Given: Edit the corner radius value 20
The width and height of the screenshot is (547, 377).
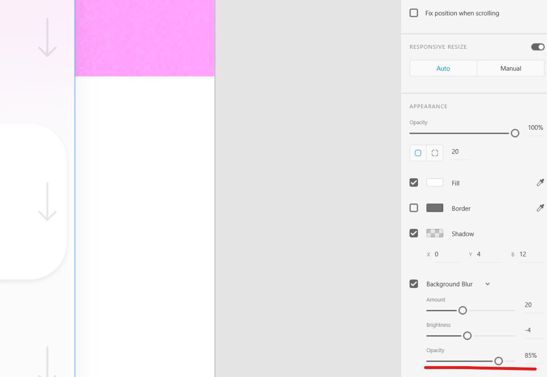Looking at the screenshot, I should click(459, 152).
